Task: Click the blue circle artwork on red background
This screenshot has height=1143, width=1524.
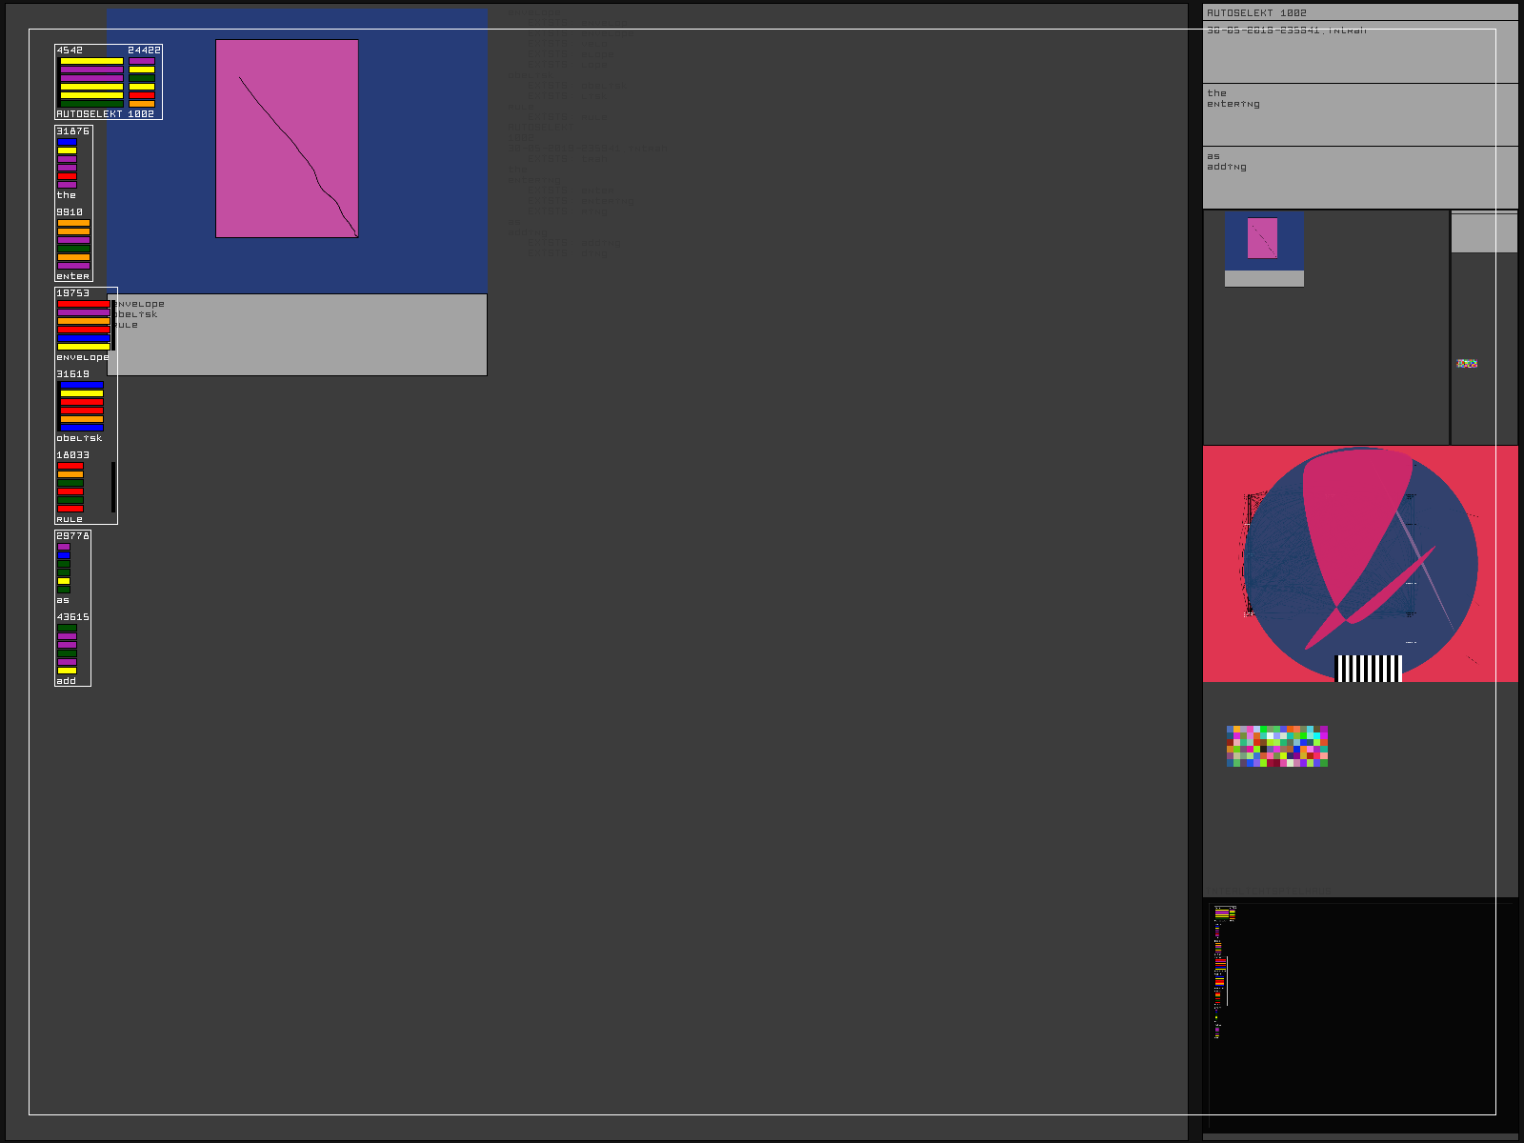Action: click(x=1359, y=562)
